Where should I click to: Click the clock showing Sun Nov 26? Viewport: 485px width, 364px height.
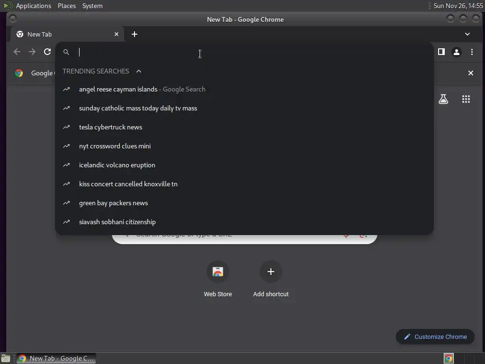(458, 6)
